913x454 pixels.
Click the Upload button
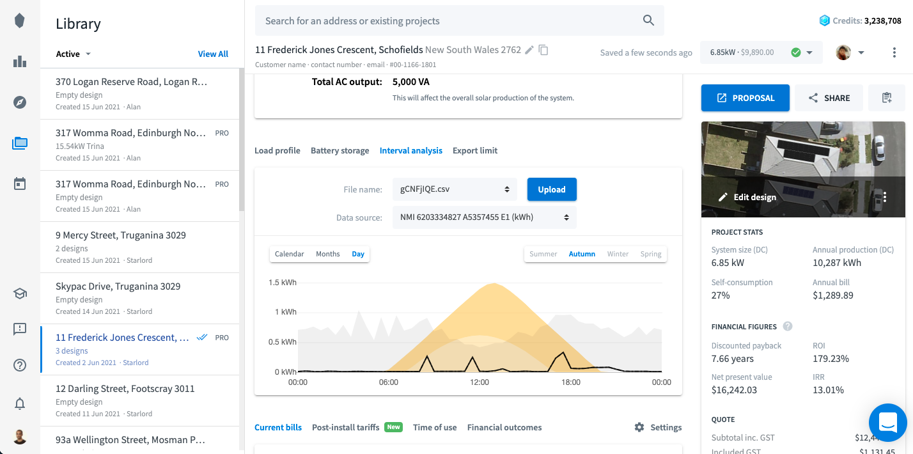point(551,189)
